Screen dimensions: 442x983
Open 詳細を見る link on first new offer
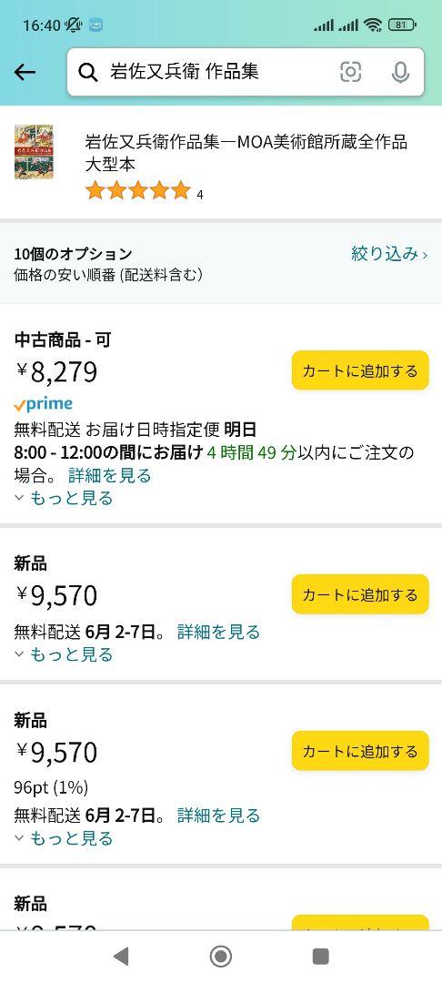218,632
